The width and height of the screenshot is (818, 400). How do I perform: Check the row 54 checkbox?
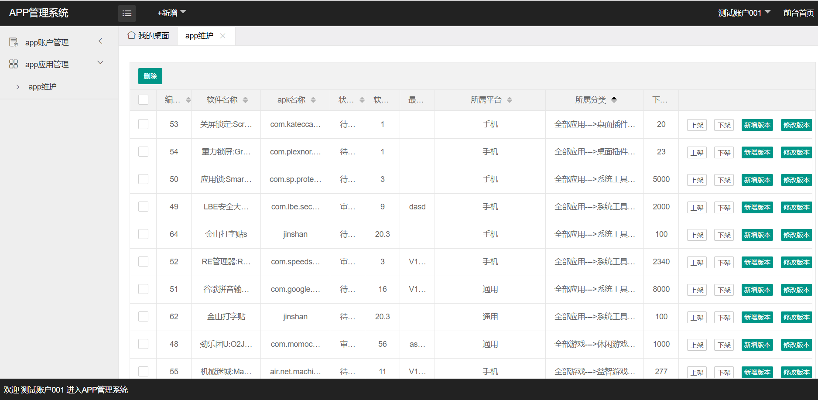[x=143, y=152]
